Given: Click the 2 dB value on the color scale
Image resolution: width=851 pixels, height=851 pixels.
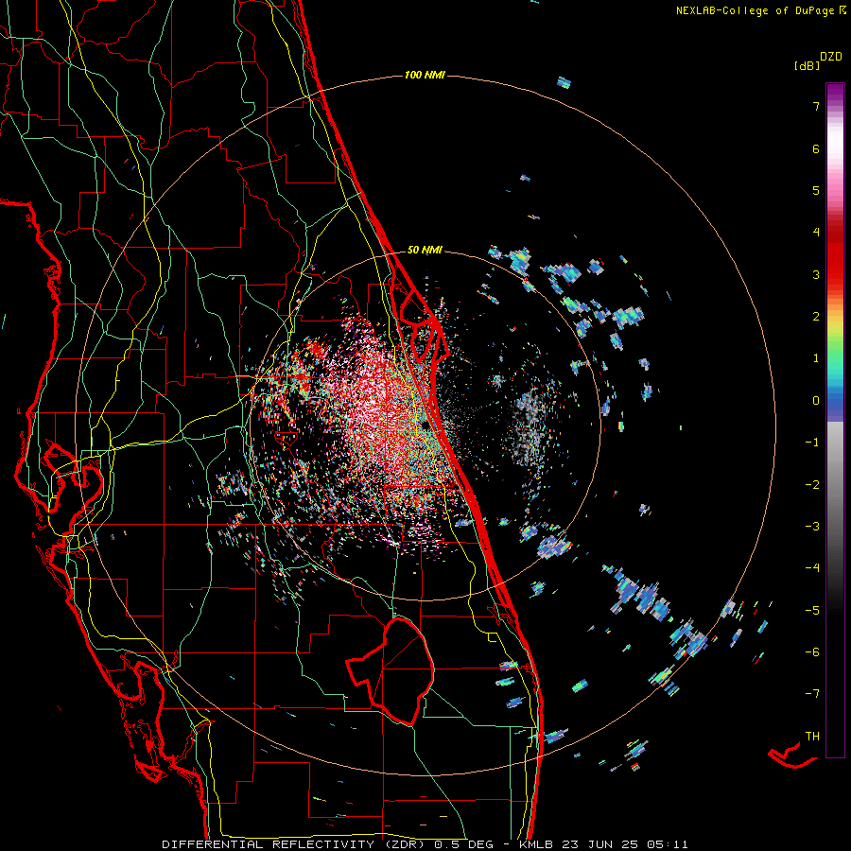Looking at the screenshot, I should [816, 317].
